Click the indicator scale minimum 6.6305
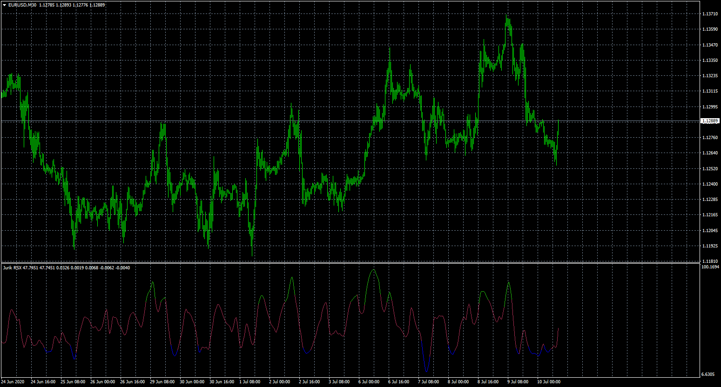 pos(708,374)
